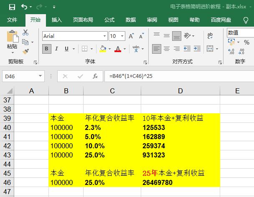Apply percent style
Screen dimensions: 254x197
[x=246, y=42]
